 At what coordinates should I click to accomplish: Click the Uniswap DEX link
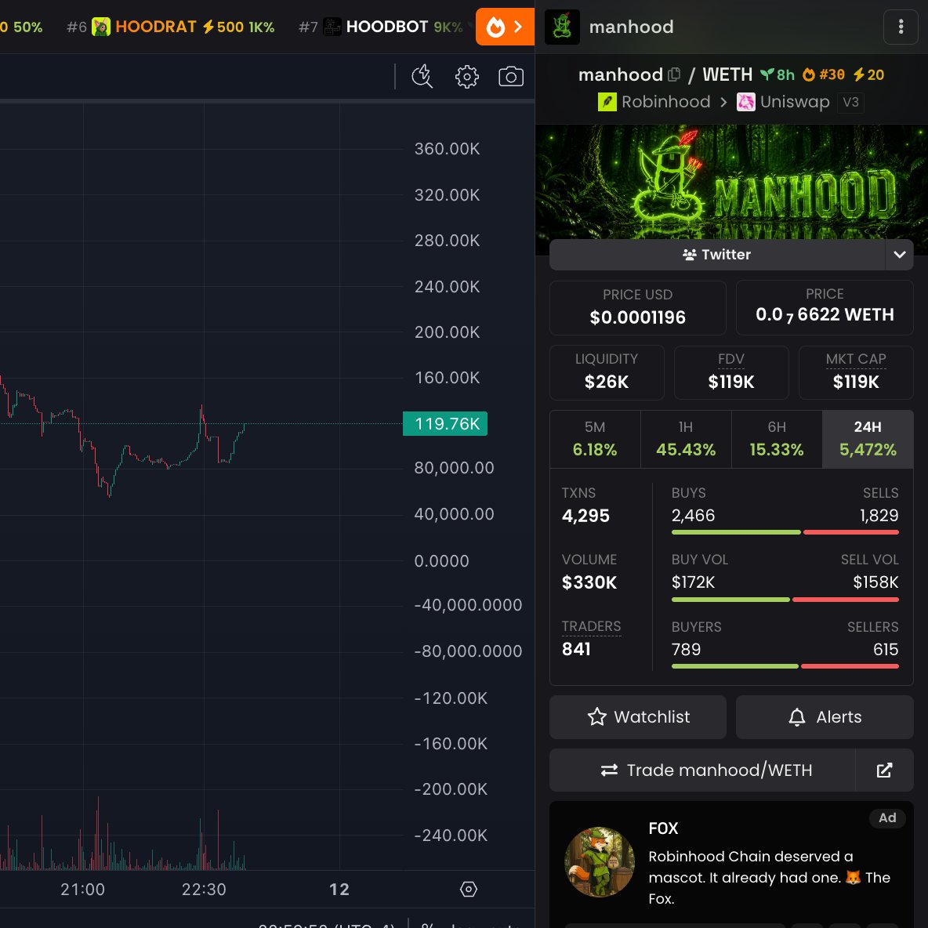783,102
